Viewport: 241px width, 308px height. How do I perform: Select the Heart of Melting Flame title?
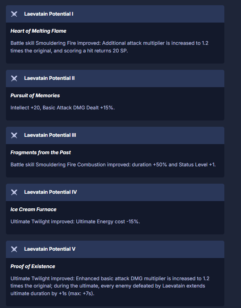[x=38, y=31]
